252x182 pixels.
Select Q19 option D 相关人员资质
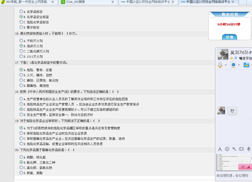[21, 144]
